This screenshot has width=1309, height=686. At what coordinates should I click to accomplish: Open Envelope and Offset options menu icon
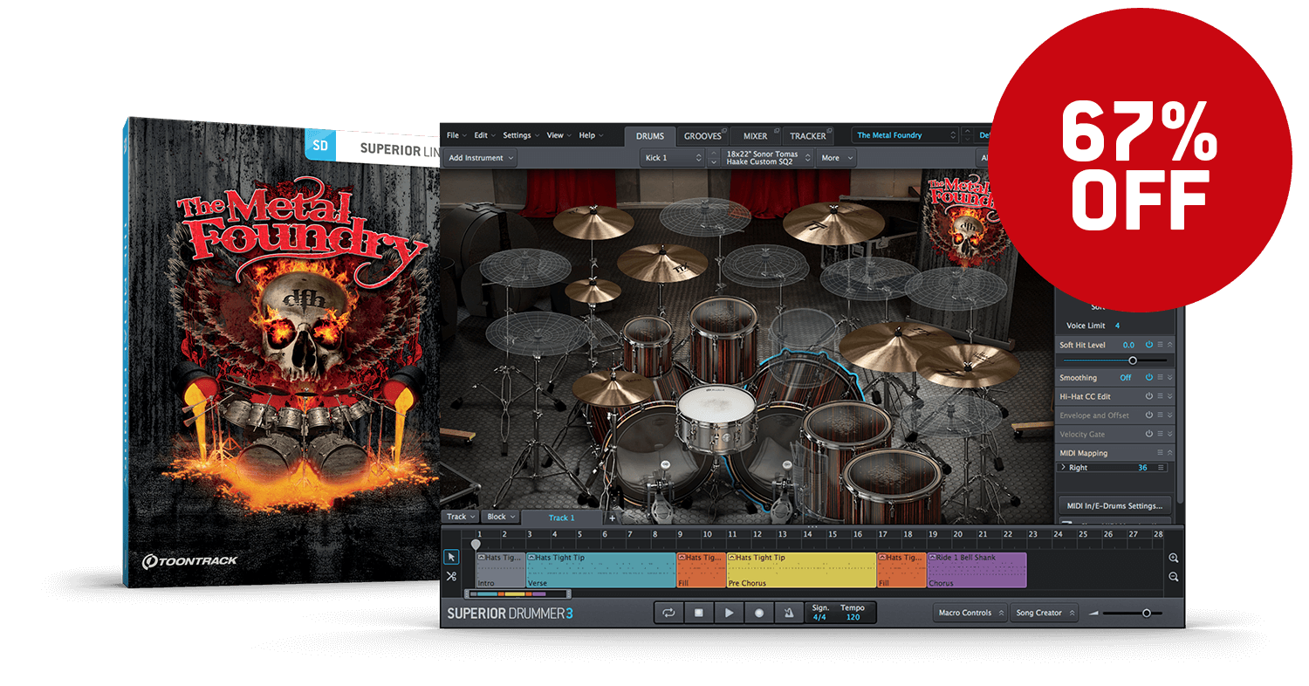pos(1160,415)
